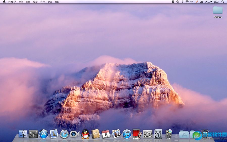Open the volume control in menu bar
Image resolution: width=227 pixels, height=142 pixels.
pos(191,2)
